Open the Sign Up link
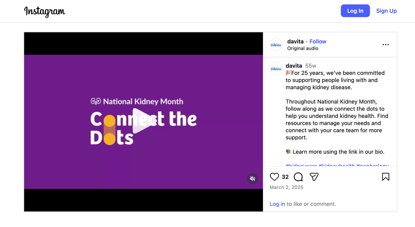This screenshot has width=415, height=227. click(386, 11)
